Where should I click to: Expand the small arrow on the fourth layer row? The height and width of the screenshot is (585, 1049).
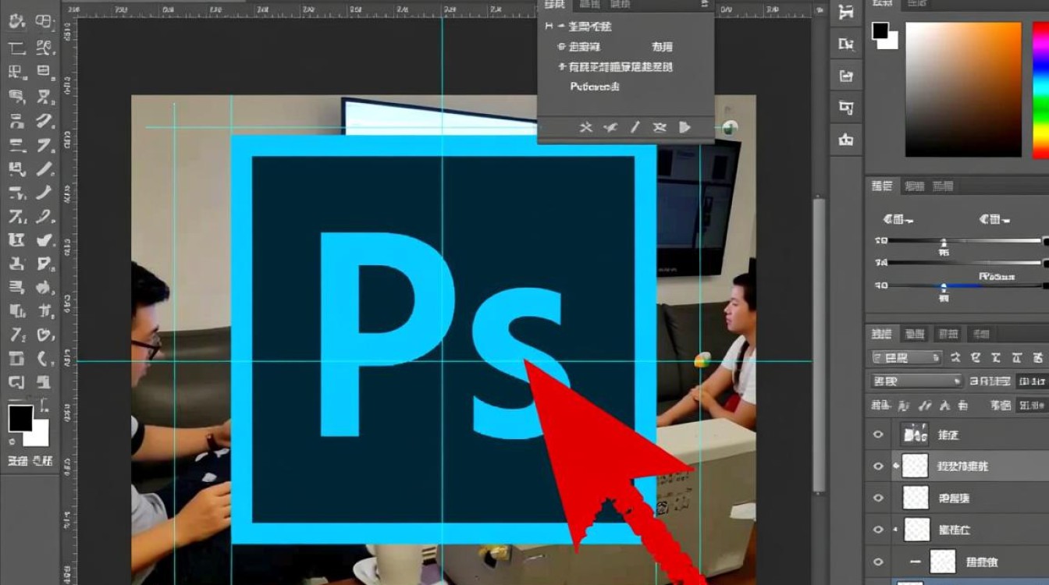[x=896, y=530]
